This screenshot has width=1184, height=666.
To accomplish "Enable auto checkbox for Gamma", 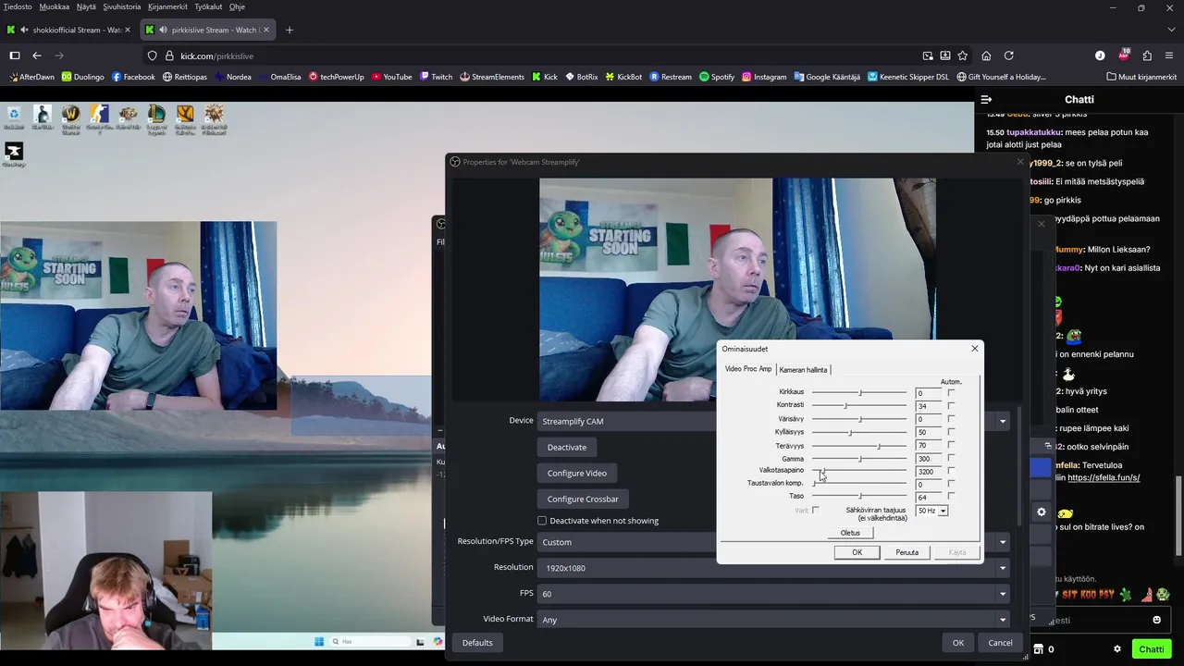I will click(x=951, y=458).
